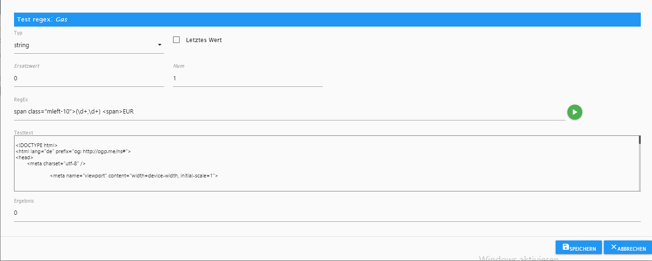
Task: Click the floppy disk icon on Speichern
Action: coord(565,247)
